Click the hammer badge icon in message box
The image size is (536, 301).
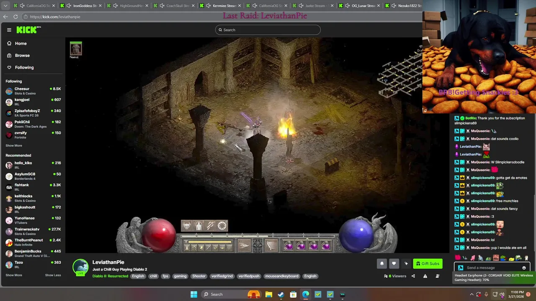(461, 268)
